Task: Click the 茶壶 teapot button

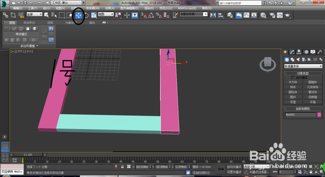Action: pos(293,102)
